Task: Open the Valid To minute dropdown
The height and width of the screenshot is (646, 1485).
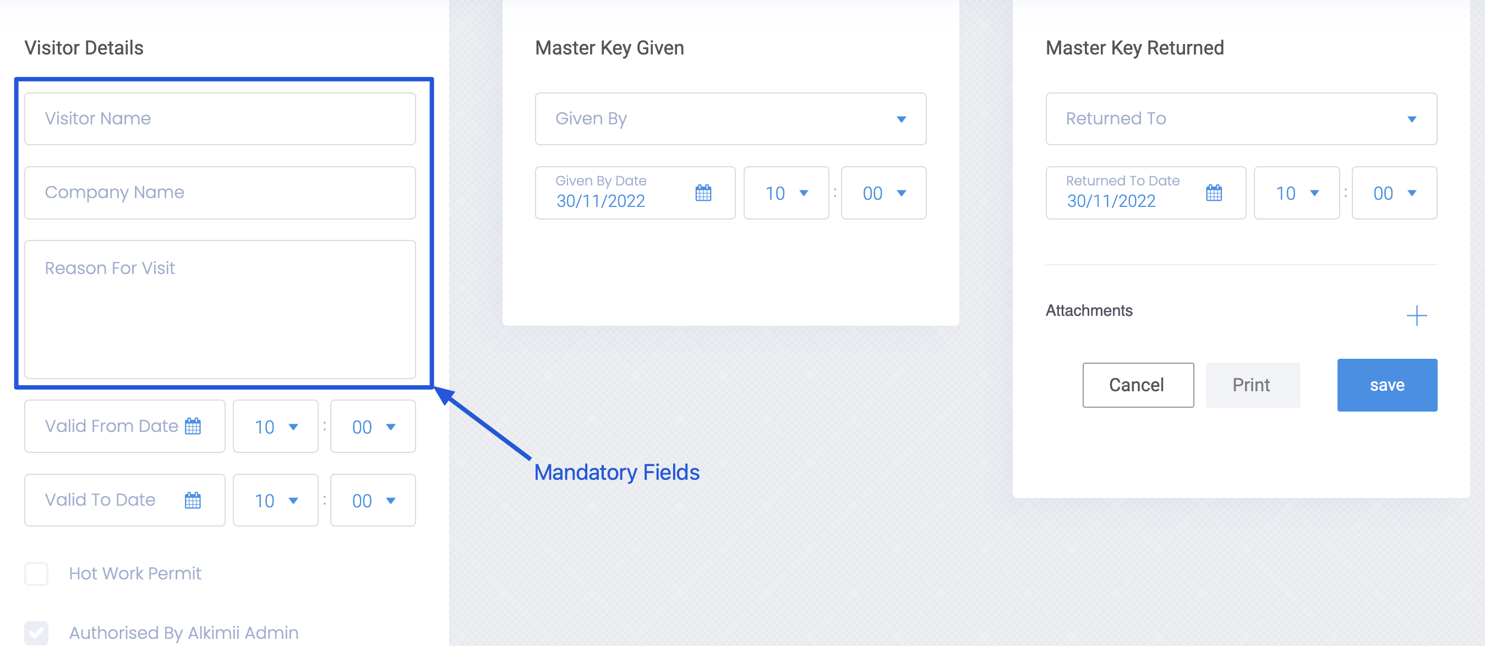Action: pos(373,500)
